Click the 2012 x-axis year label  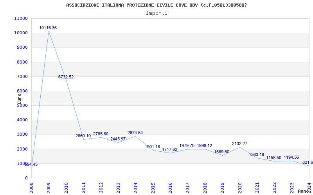point(101,188)
